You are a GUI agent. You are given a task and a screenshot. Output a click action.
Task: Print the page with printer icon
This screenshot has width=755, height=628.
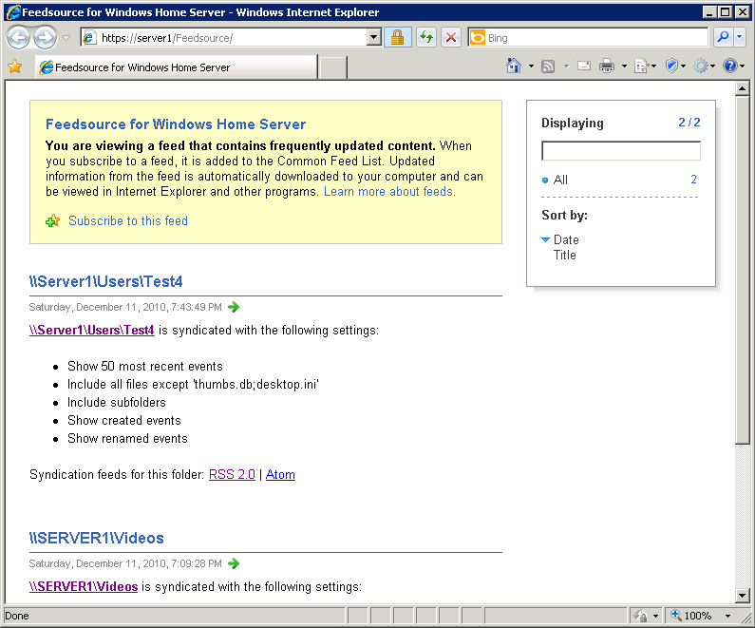[x=607, y=66]
